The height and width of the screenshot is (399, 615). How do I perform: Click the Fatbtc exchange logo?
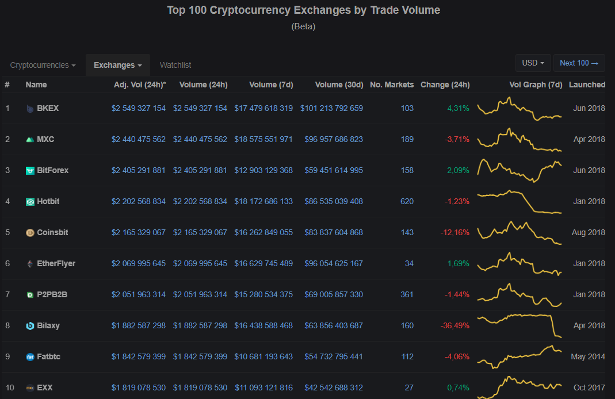30,356
